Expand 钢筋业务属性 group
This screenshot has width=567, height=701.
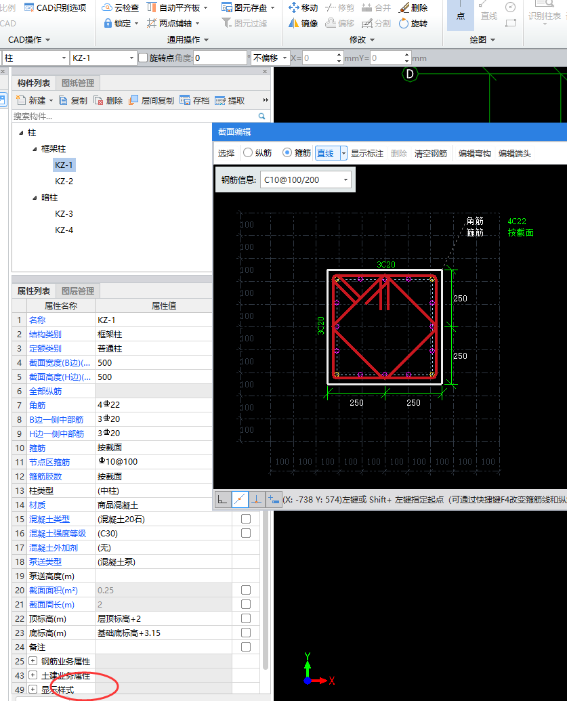[x=33, y=661]
